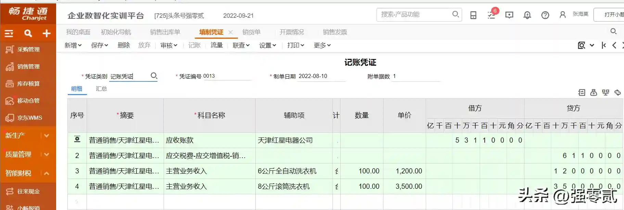624x210 pixels.
Task: Click the task list icon with badge 6
Action: click(x=492, y=15)
